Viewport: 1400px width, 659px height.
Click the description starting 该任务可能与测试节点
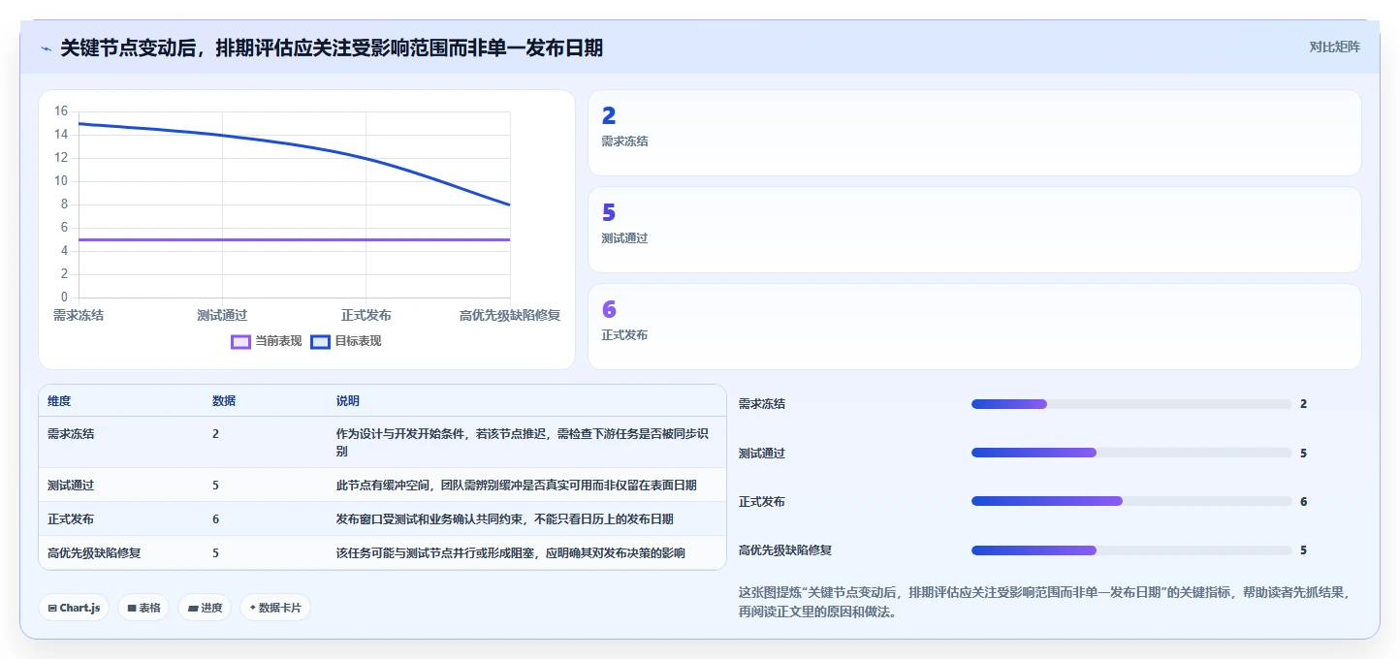(511, 553)
